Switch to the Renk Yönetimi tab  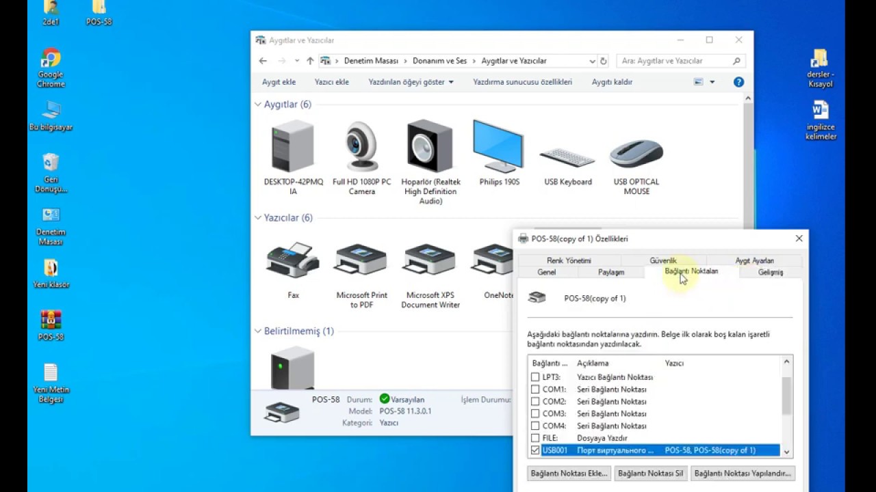tap(569, 260)
